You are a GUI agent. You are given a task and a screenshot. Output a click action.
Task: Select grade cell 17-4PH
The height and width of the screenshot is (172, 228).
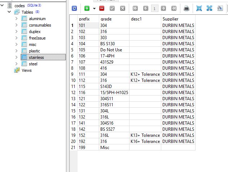point(114,56)
